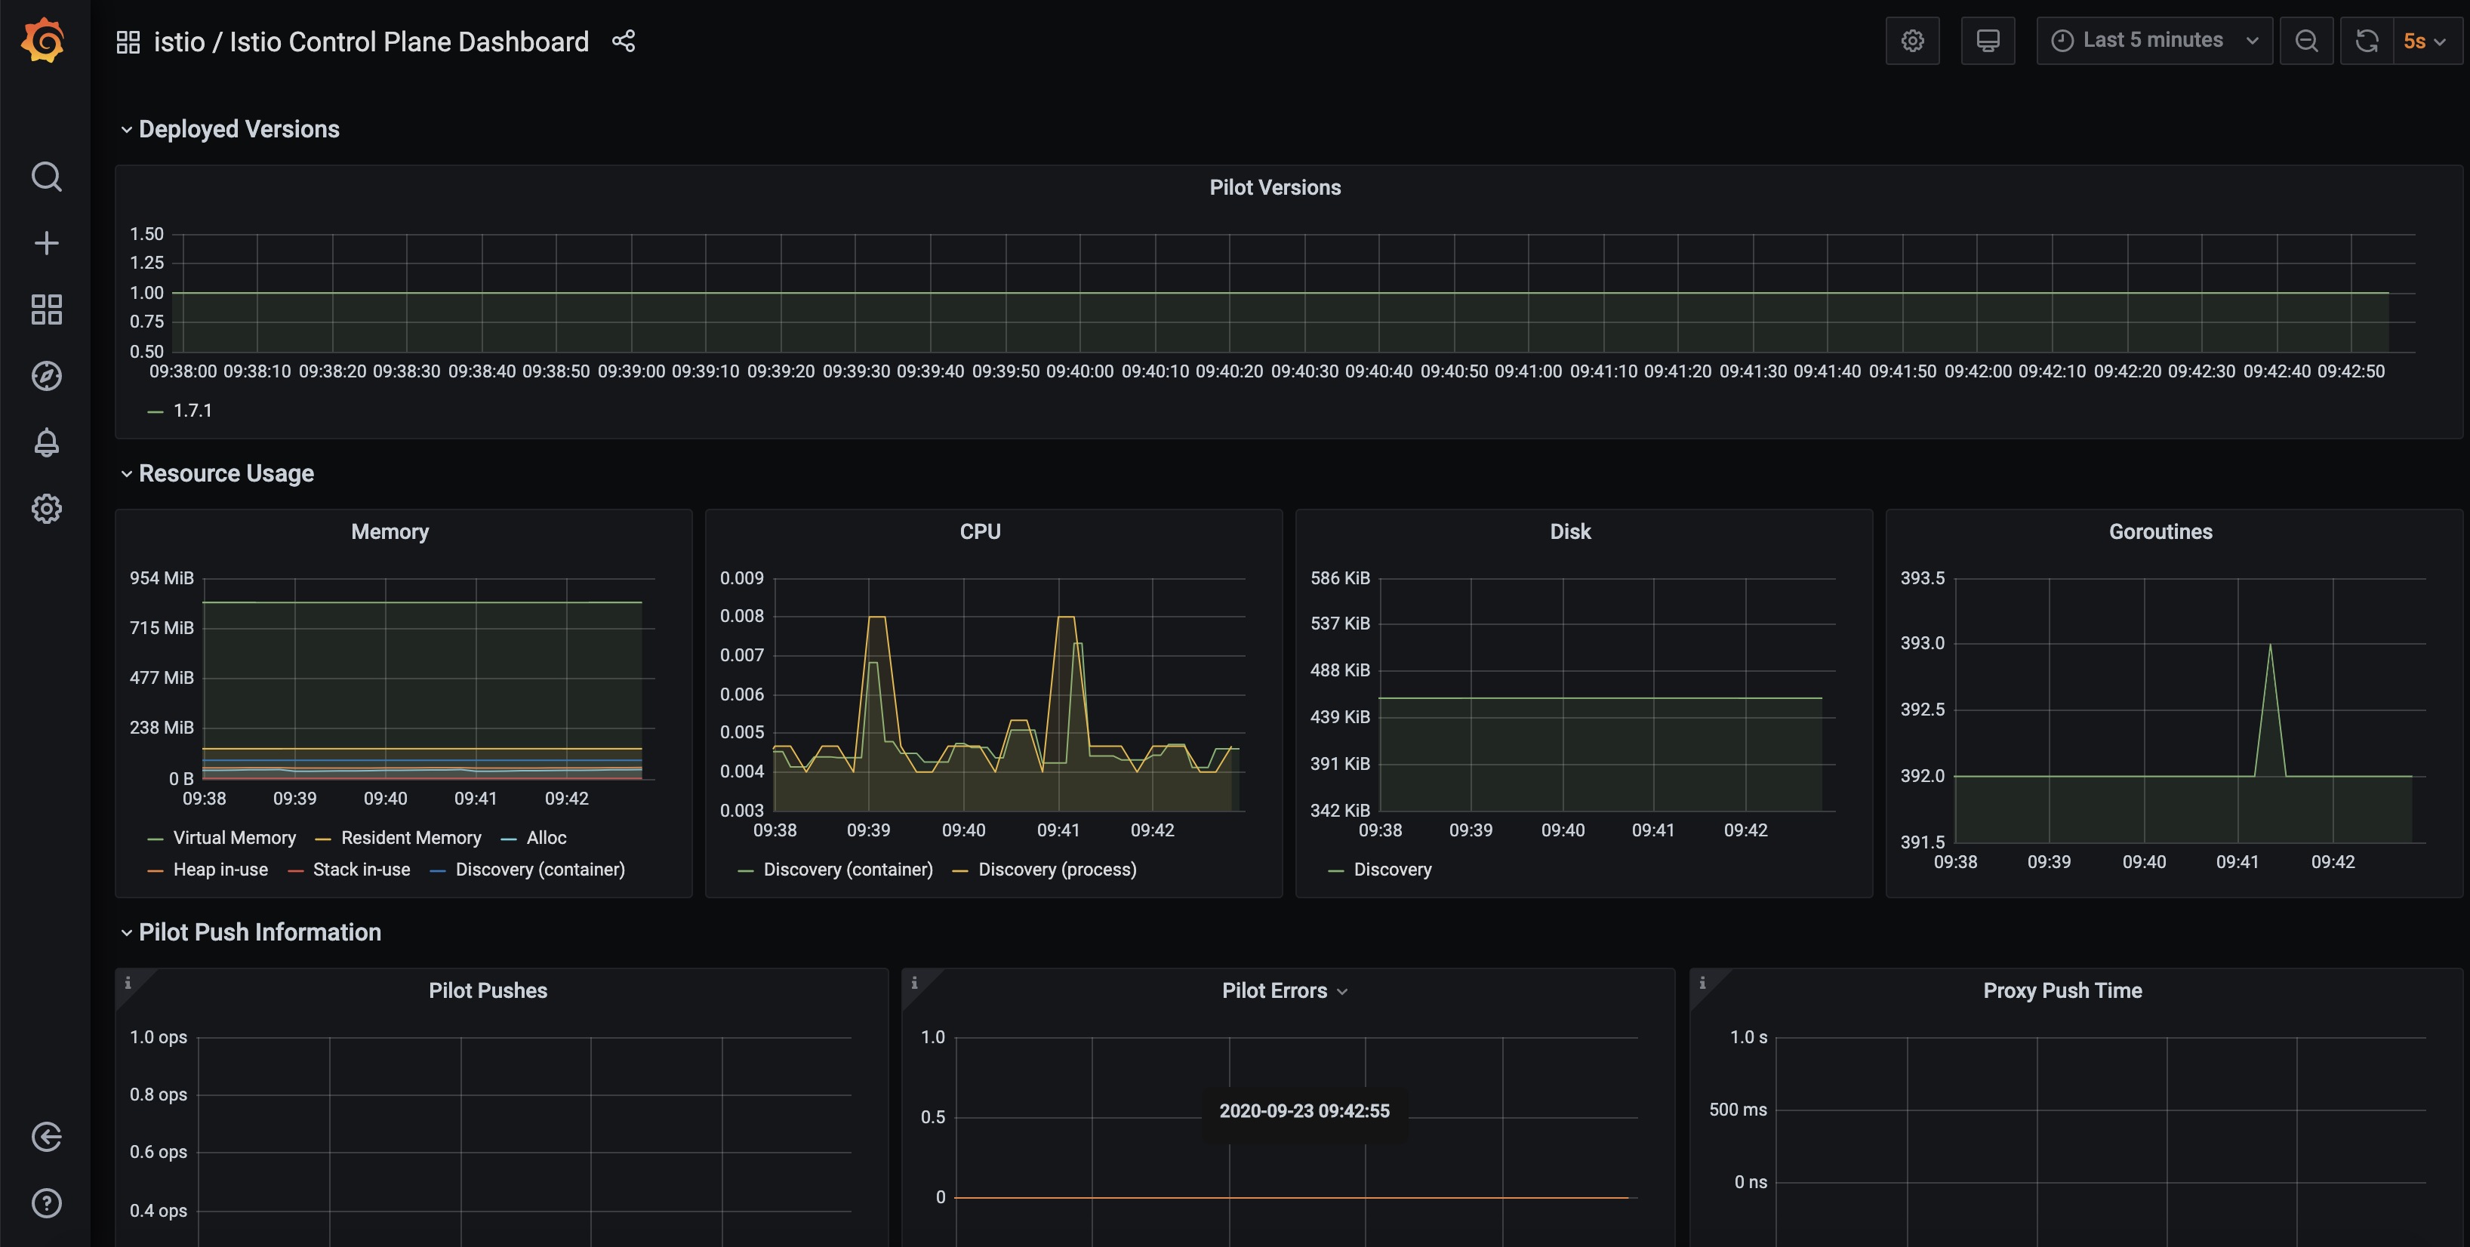
Task: Open the 5s refresh interval dropdown
Action: coord(2426,42)
